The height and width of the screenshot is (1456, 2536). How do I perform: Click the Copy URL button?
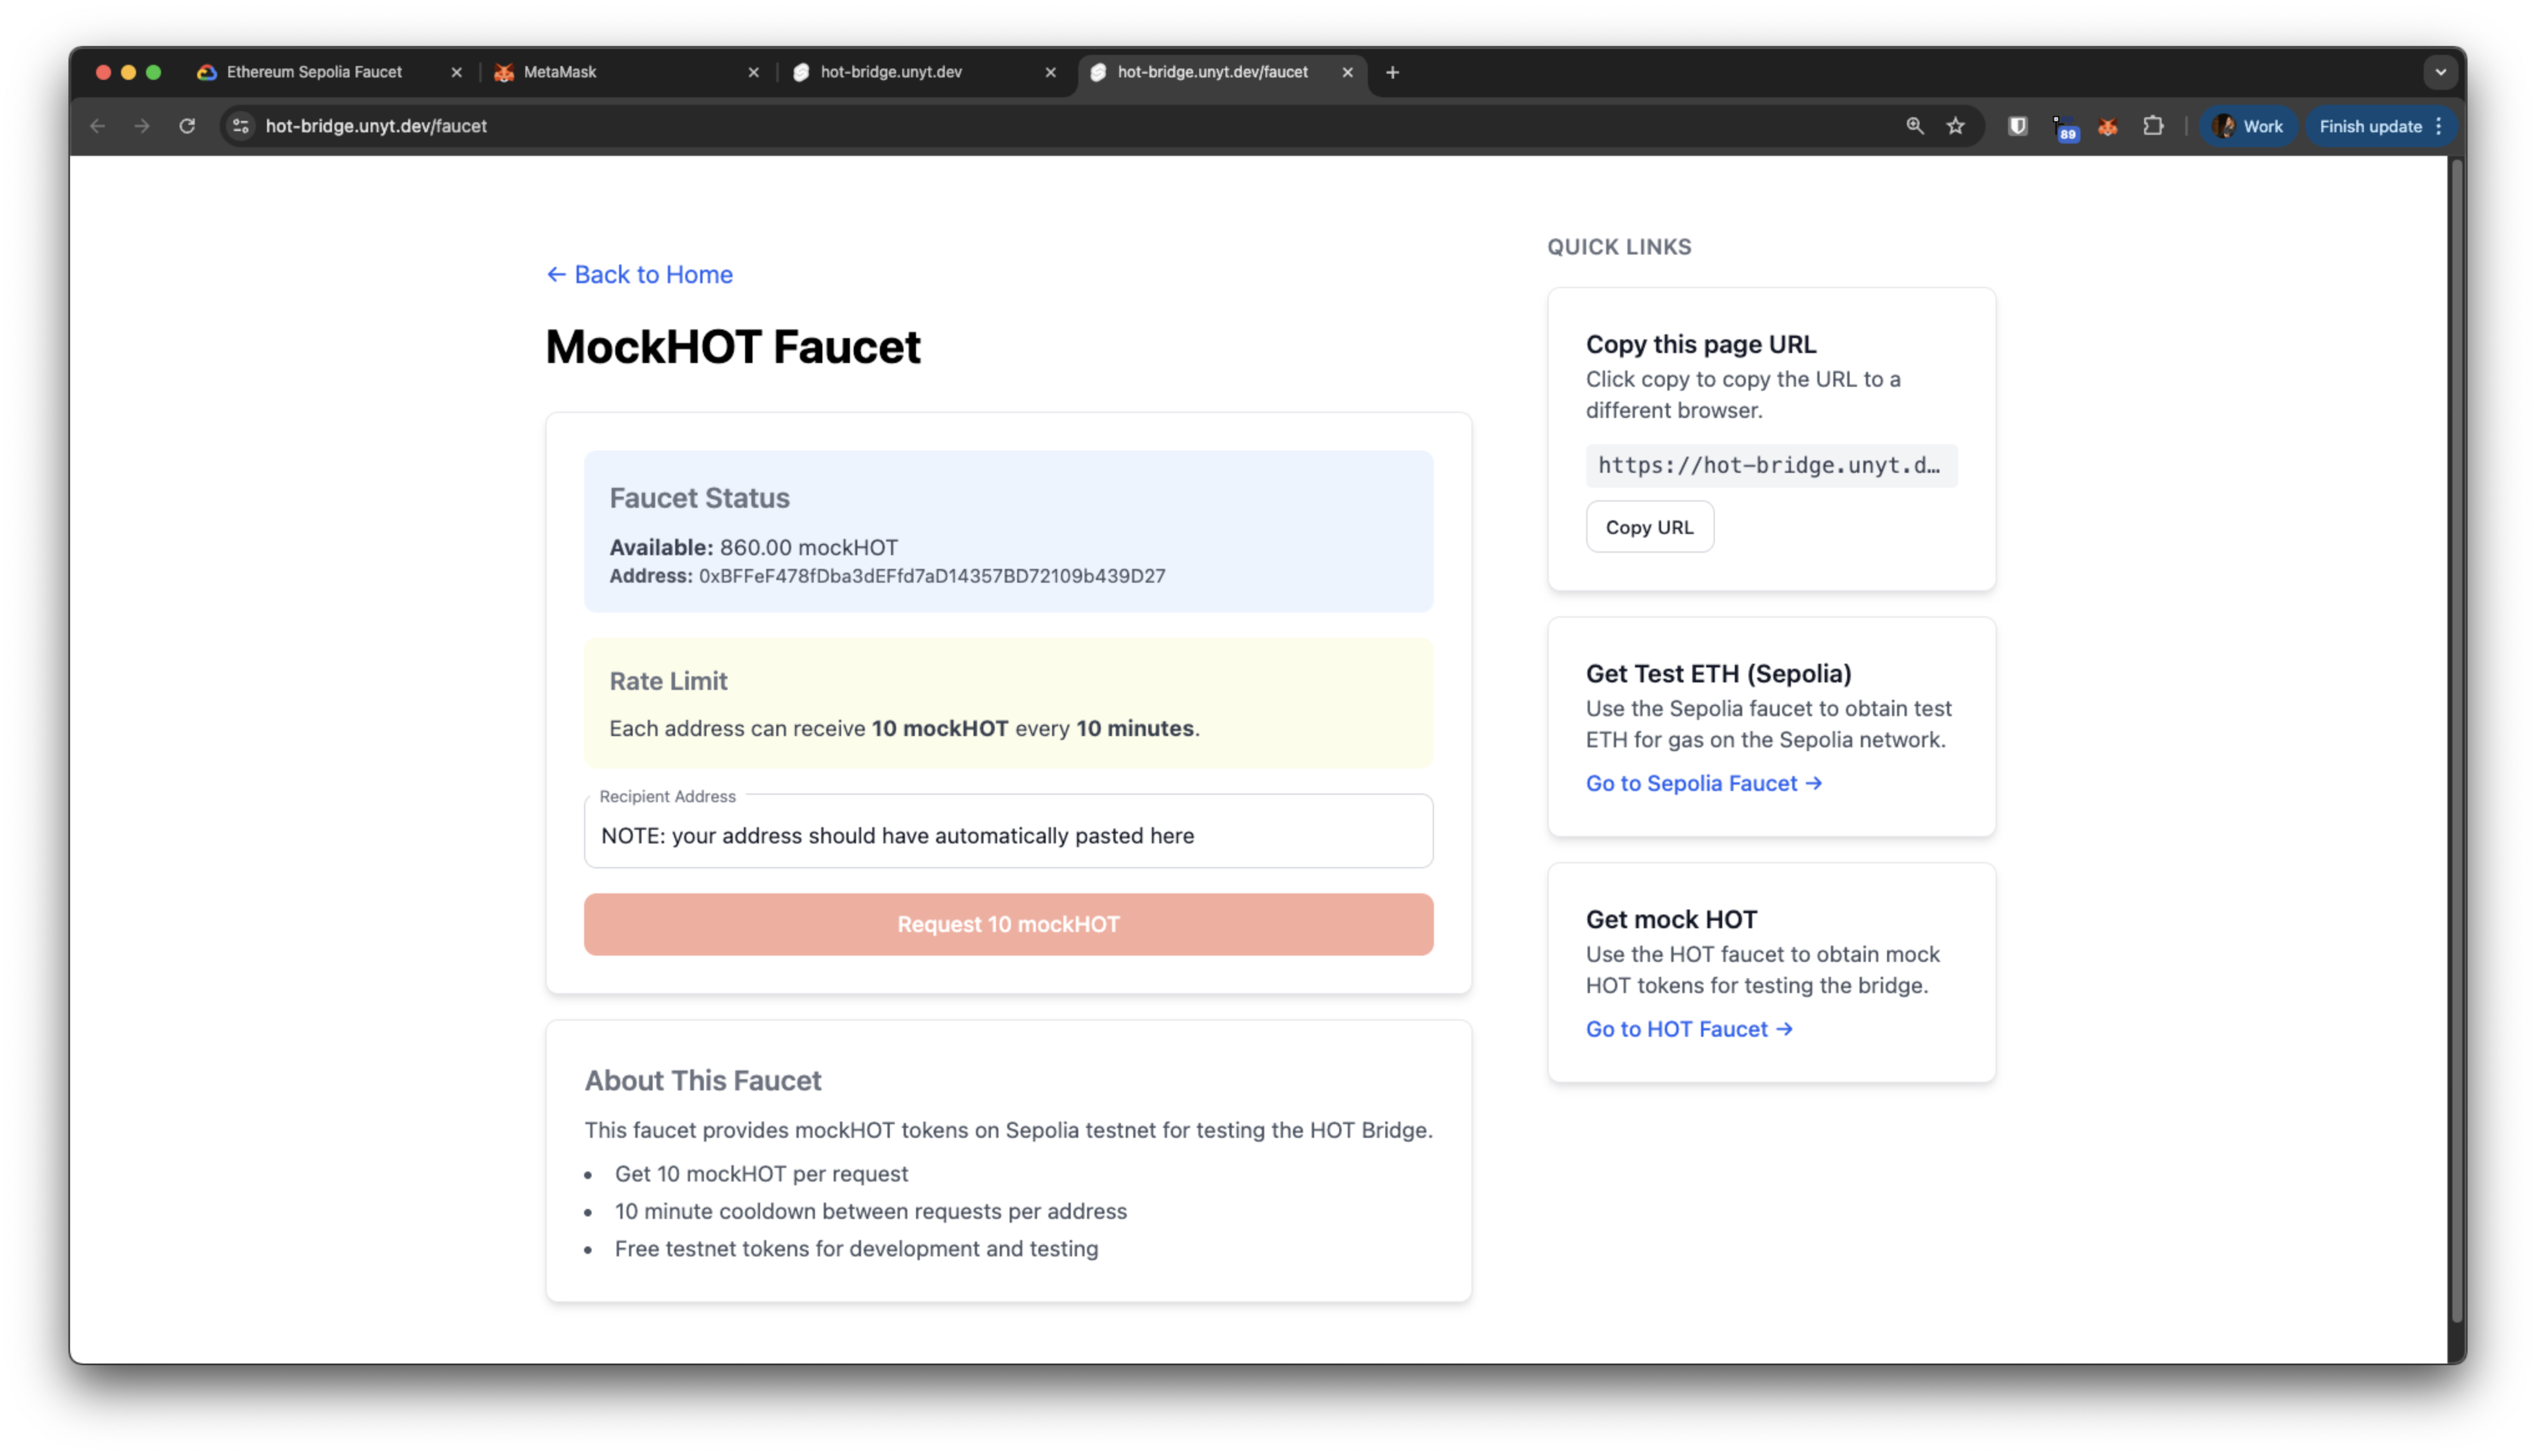[x=1648, y=526]
